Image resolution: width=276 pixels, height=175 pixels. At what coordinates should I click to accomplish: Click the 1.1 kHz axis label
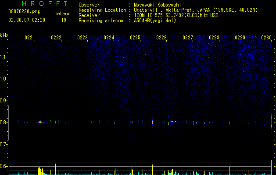[x=4, y=57]
